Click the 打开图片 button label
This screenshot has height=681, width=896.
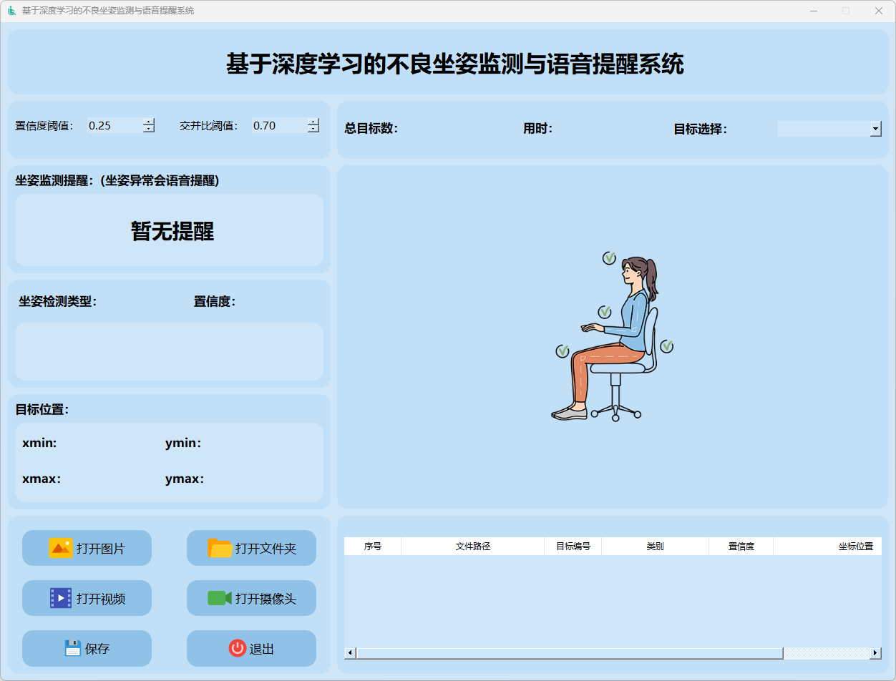[101, 549]
